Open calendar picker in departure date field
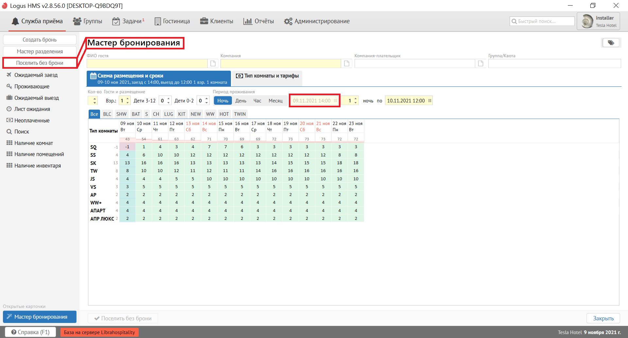 coord(429,101)
